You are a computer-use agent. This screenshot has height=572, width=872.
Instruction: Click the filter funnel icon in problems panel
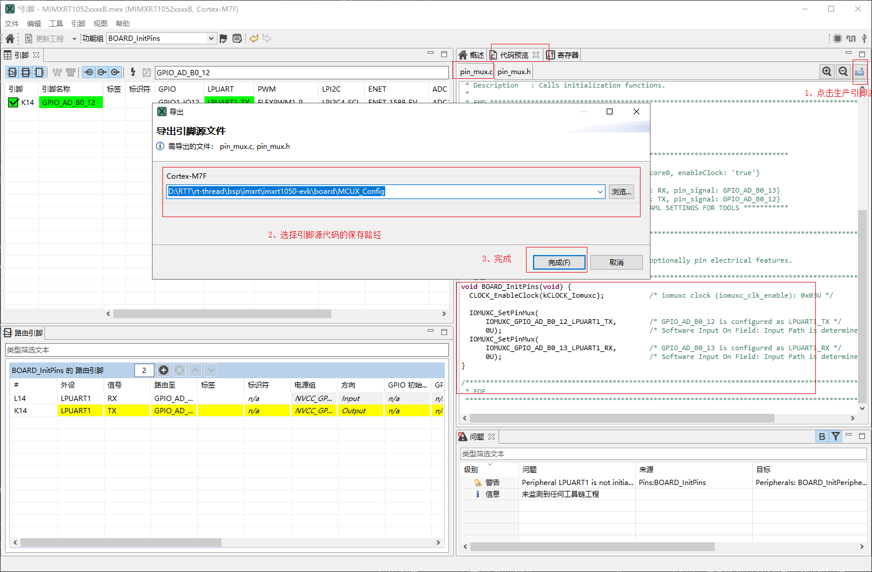(836, 437)
